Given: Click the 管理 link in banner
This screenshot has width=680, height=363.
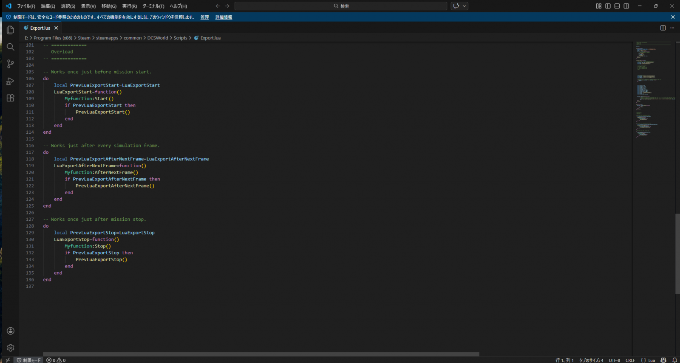Looking at the screenshot, I should tap(205, 17).
